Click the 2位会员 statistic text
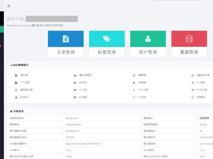This screenshot has height=159, width=213. tap(24, 97)
